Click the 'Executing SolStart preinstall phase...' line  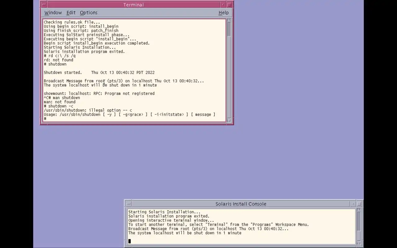(87, 35)
